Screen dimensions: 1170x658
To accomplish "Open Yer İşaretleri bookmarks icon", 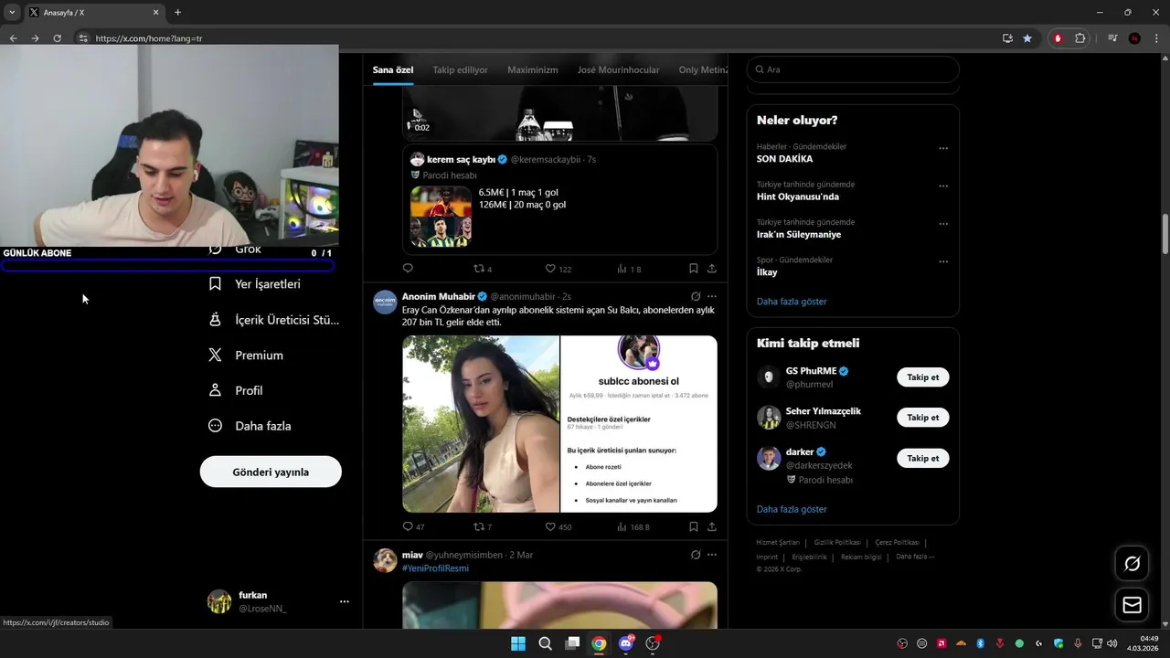I will 215,284.
